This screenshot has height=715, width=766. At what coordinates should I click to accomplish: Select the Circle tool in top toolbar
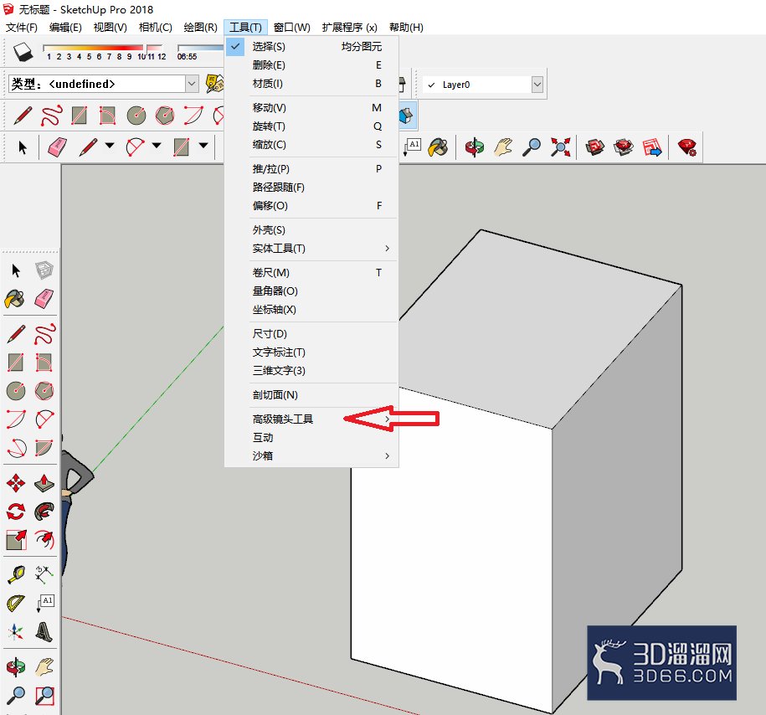tap(136, 116)
